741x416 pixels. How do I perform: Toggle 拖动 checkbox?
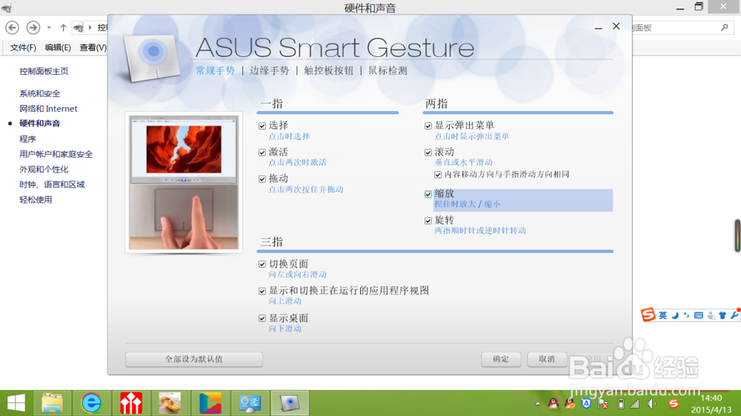(x=262, y=179)
